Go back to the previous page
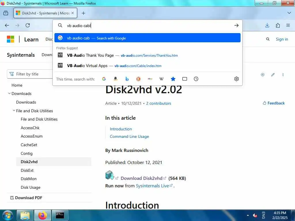The width and height of the screenshot is (295, 221). [x=7, y=25]
